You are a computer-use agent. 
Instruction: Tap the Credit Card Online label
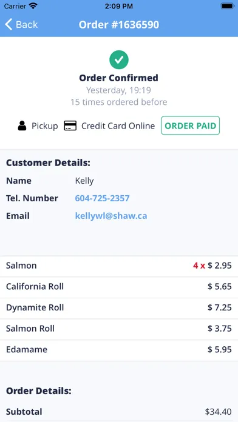[118, 126]
